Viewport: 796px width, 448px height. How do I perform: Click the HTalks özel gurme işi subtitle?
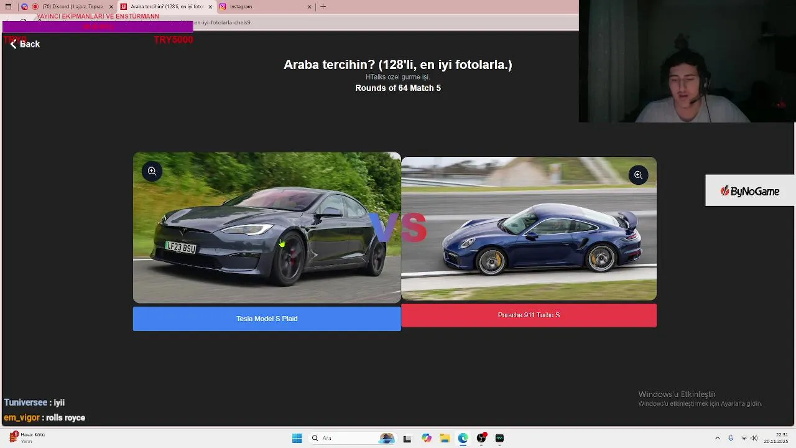point(398,77)
